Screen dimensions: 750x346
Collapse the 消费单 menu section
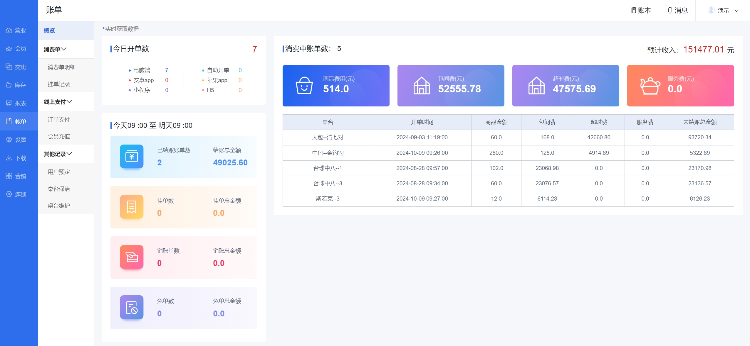(x=55, y=49)
